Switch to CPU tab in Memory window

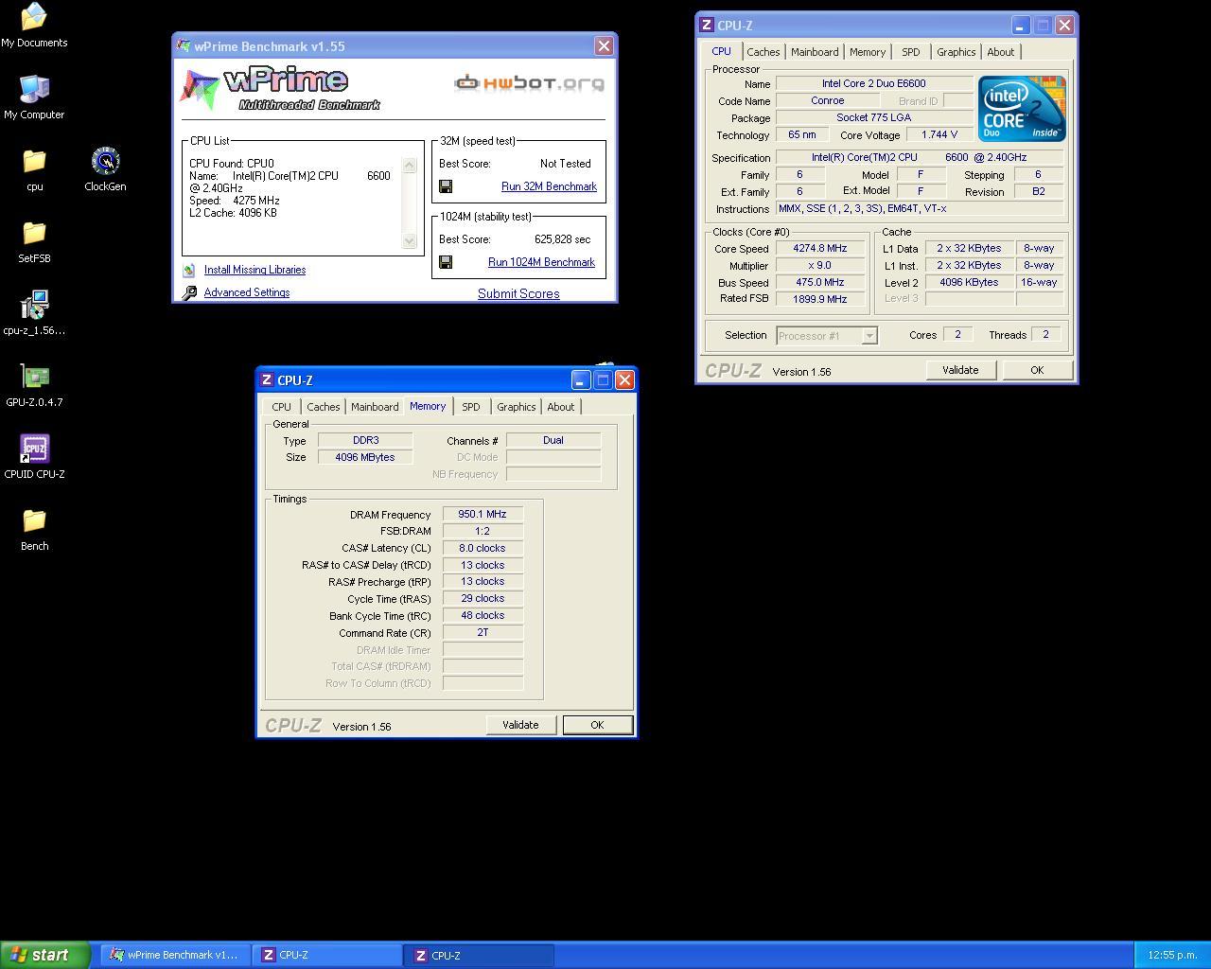281,407
